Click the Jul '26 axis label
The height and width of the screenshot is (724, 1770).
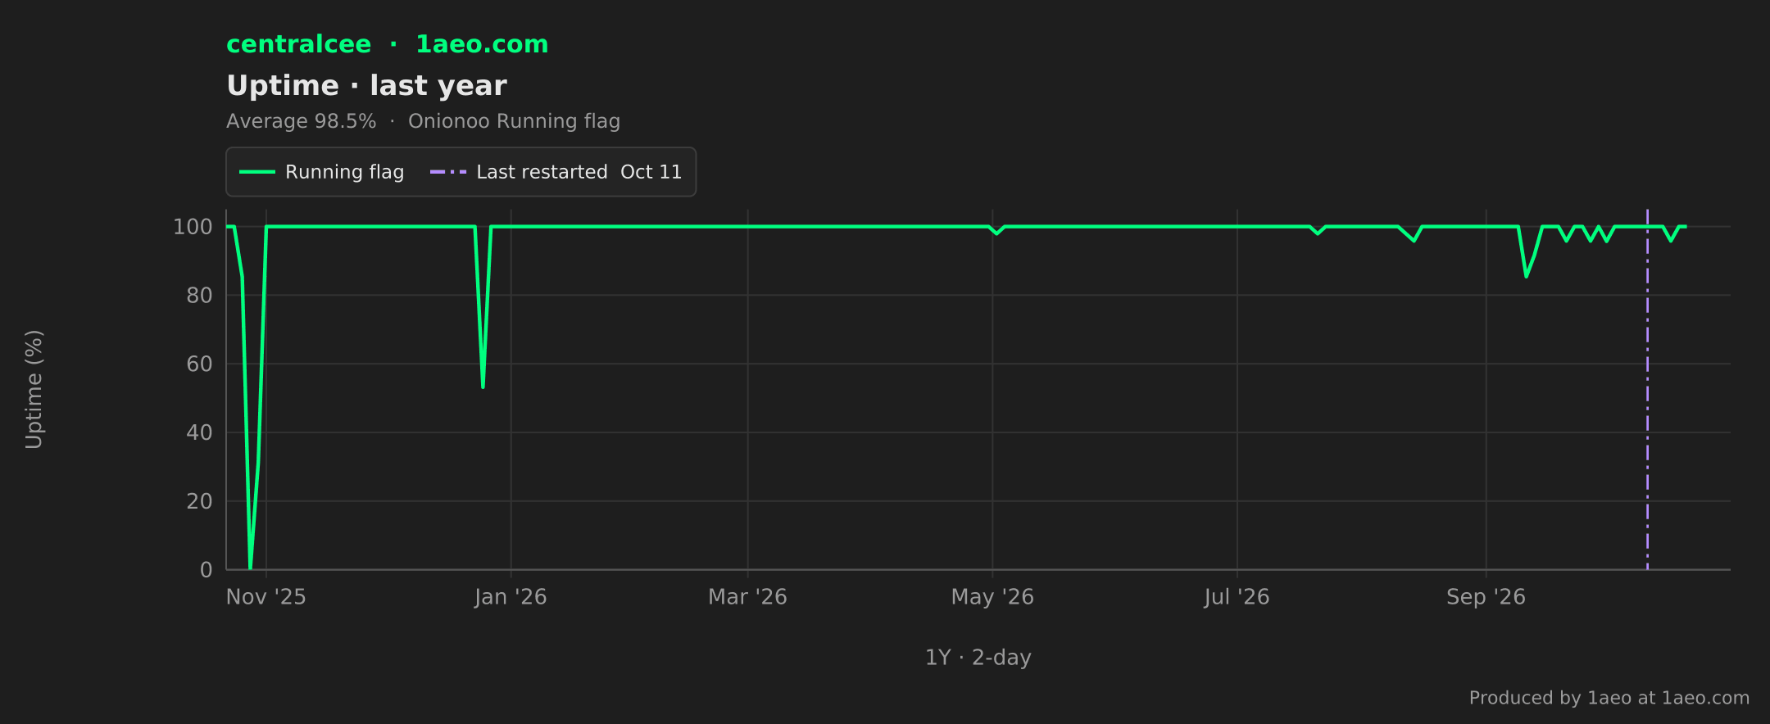pyautogui.click(x=1237, y=597)
